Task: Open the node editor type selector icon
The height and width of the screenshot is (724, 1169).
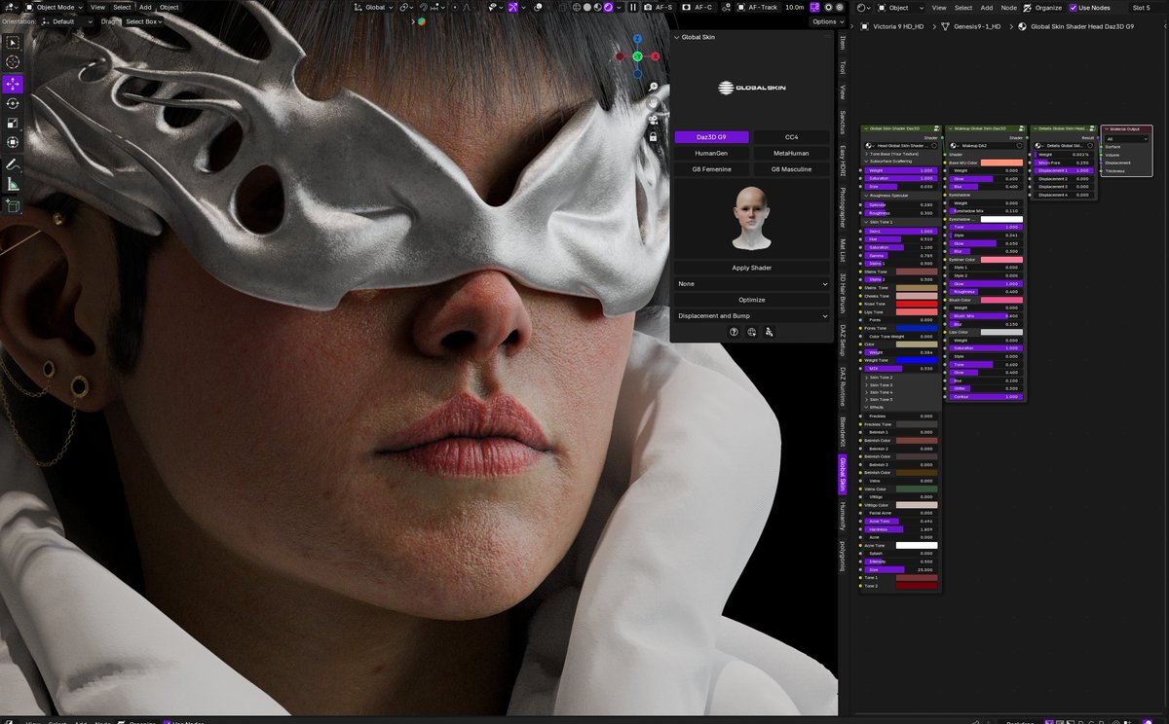Action: pos(865,7)
